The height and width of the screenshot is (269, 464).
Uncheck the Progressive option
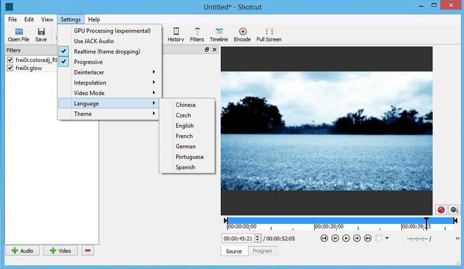[110, 62]
